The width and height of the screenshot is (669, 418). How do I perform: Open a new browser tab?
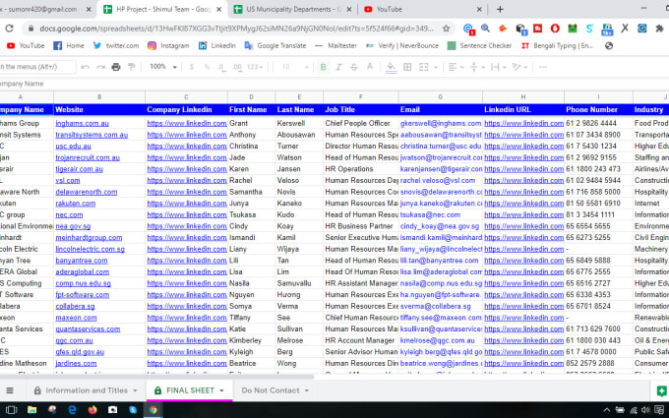point(500,9)
